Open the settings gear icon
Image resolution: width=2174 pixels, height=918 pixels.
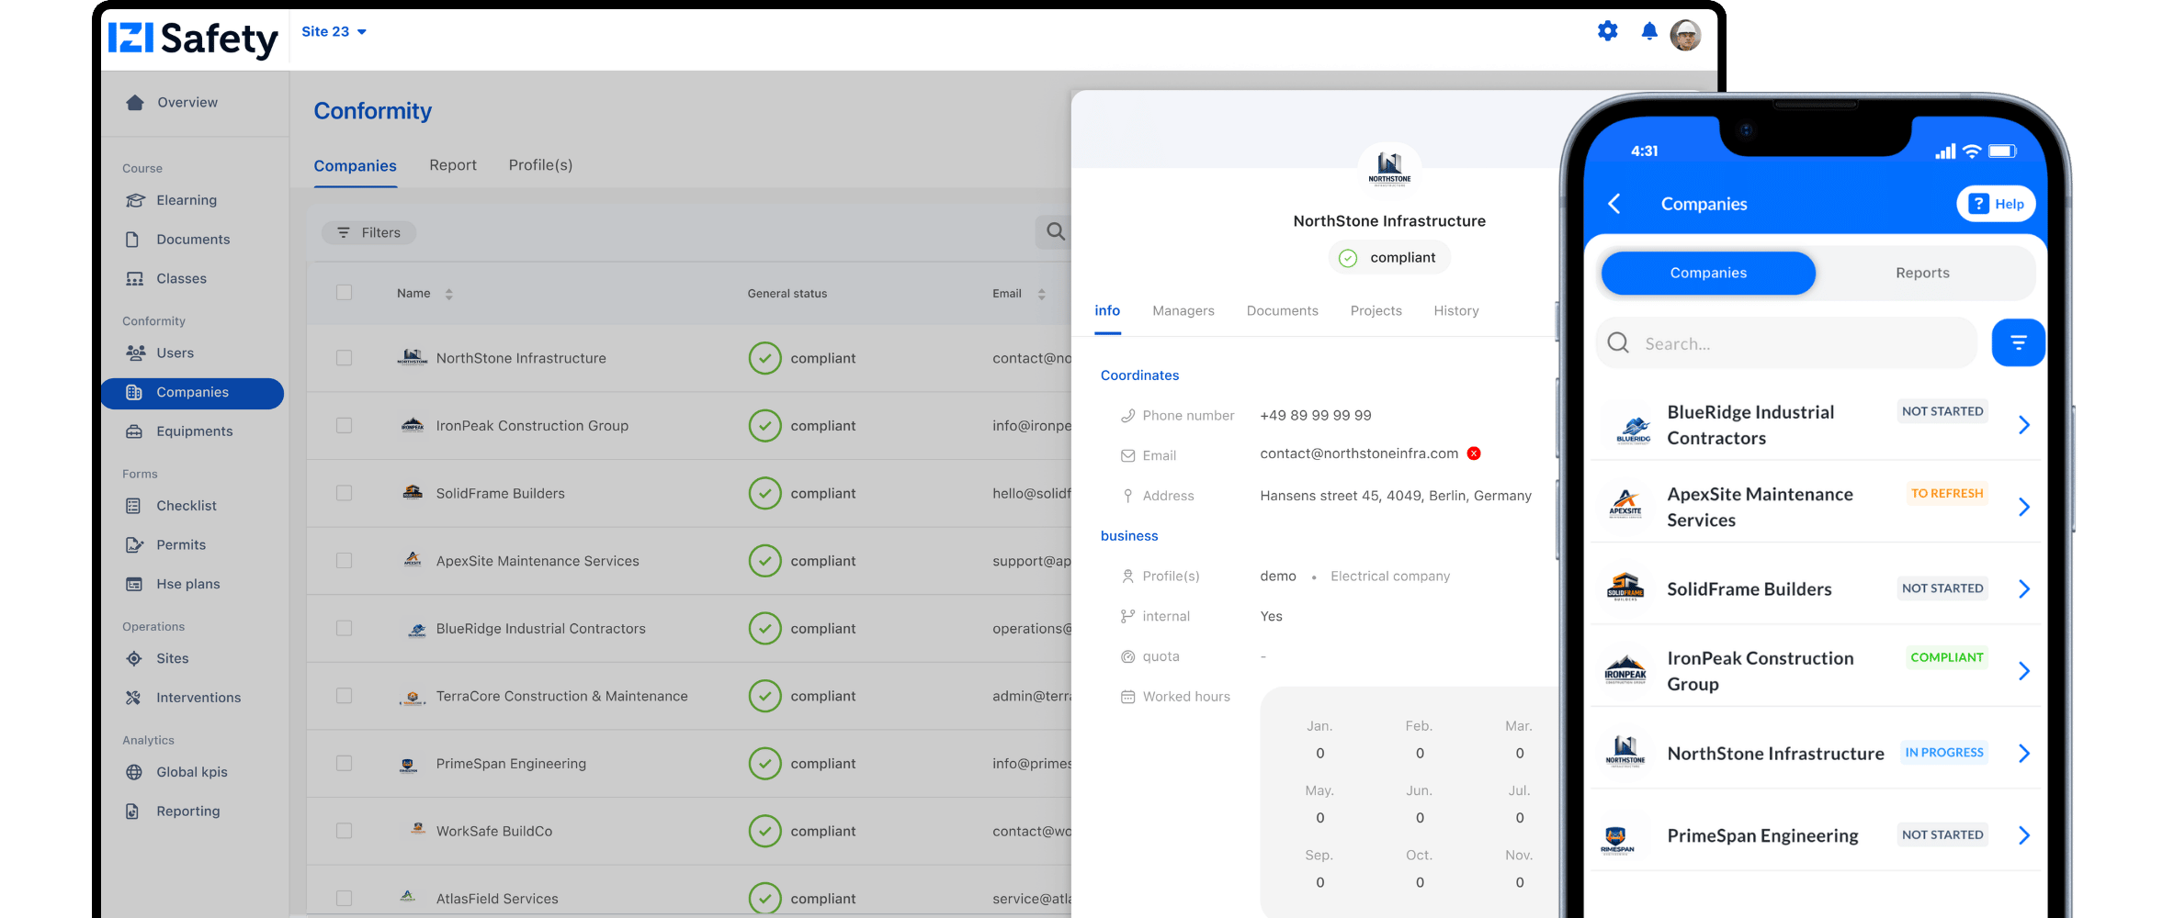tap(1607, 32)
